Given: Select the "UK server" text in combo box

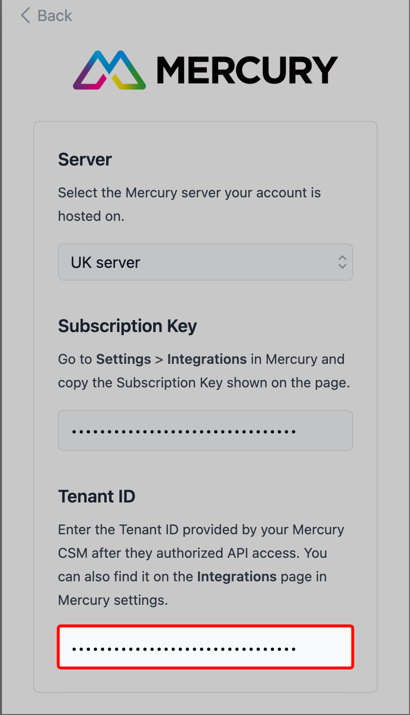Looking at the screenshot, I should (106, 262).
